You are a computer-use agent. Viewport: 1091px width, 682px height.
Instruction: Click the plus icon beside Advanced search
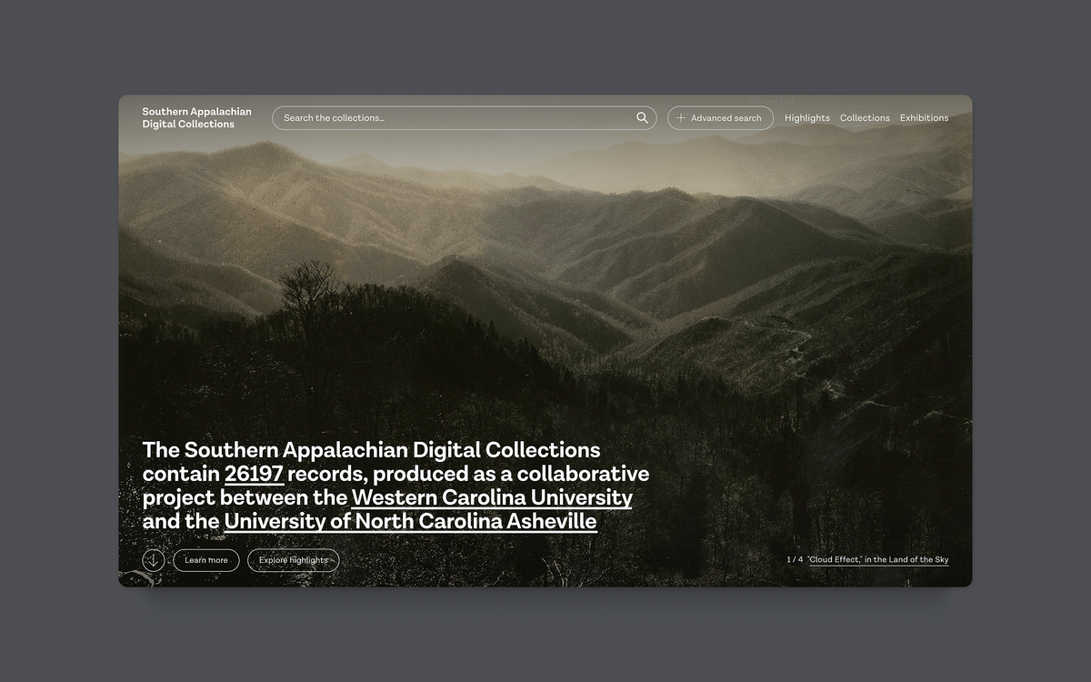point(679,117)
